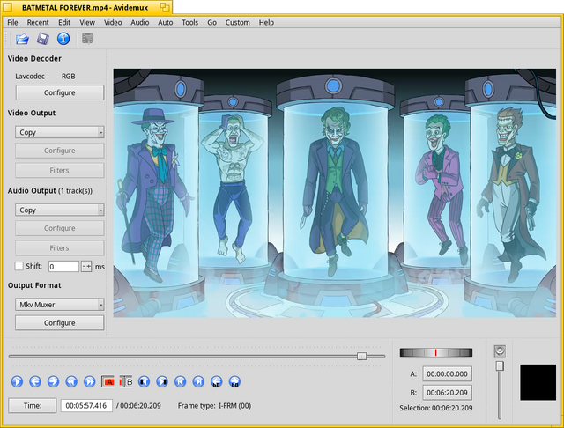
Task: Open the Auto menu
Action: point(166,22)
